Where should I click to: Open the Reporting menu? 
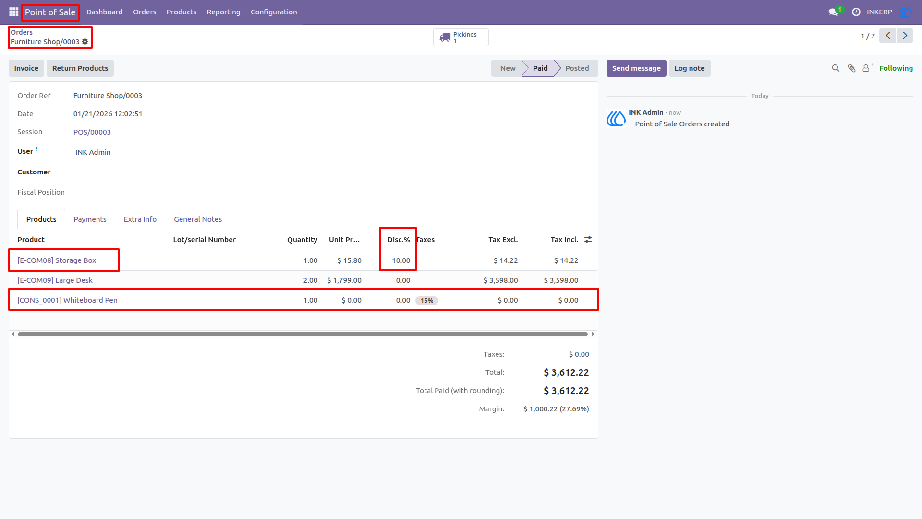point(223,12)
